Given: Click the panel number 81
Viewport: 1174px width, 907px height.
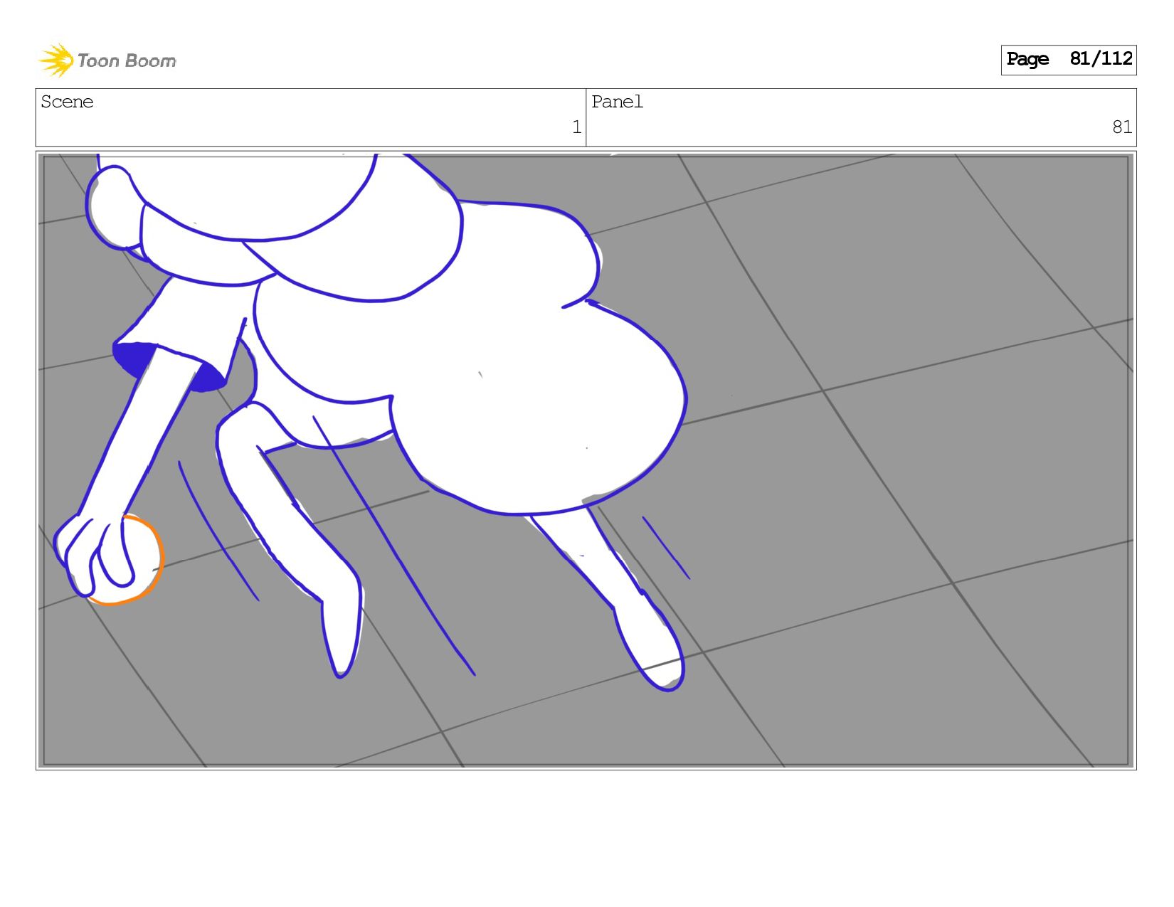Looking at the screenshot, I should click(1122, 127).
